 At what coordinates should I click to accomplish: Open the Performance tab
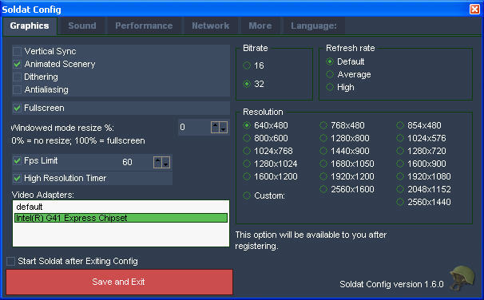[144, 26]
